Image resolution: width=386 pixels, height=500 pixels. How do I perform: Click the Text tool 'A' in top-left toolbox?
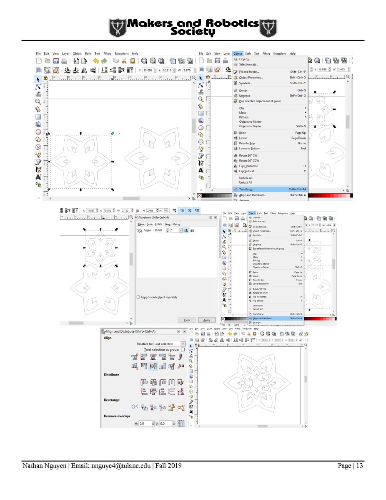click(38, 178)
